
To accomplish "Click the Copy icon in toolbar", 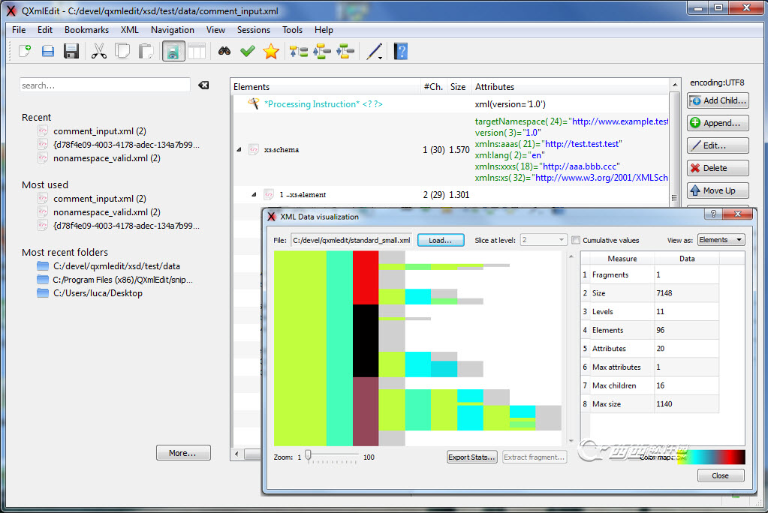I will click(x=122, y=51).
